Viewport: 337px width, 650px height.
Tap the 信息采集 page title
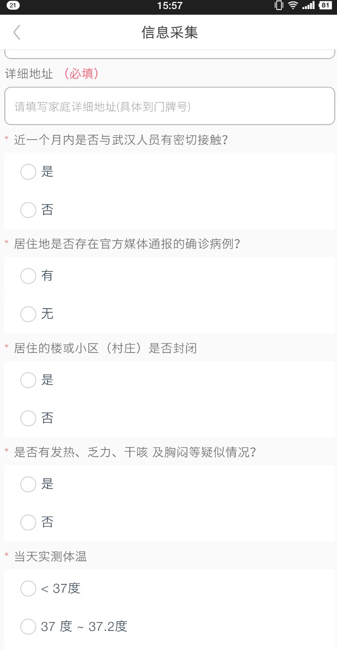click(169, 32)
